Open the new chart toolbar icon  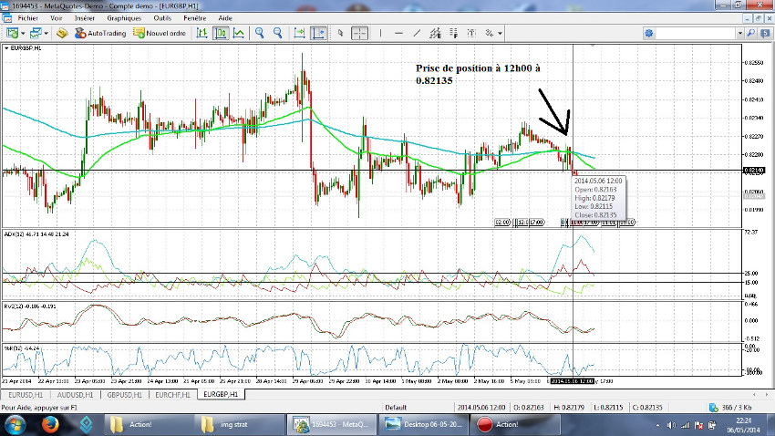click(x=13, y=33)
